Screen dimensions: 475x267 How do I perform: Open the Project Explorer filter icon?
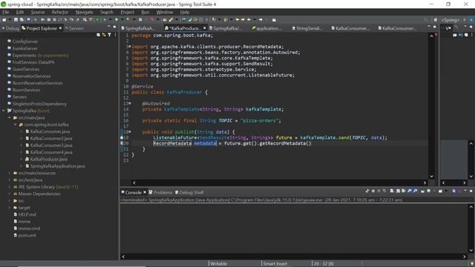[109, 35]
